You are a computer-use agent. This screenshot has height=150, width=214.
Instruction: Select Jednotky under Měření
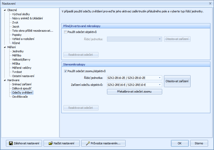coord(18,51)
